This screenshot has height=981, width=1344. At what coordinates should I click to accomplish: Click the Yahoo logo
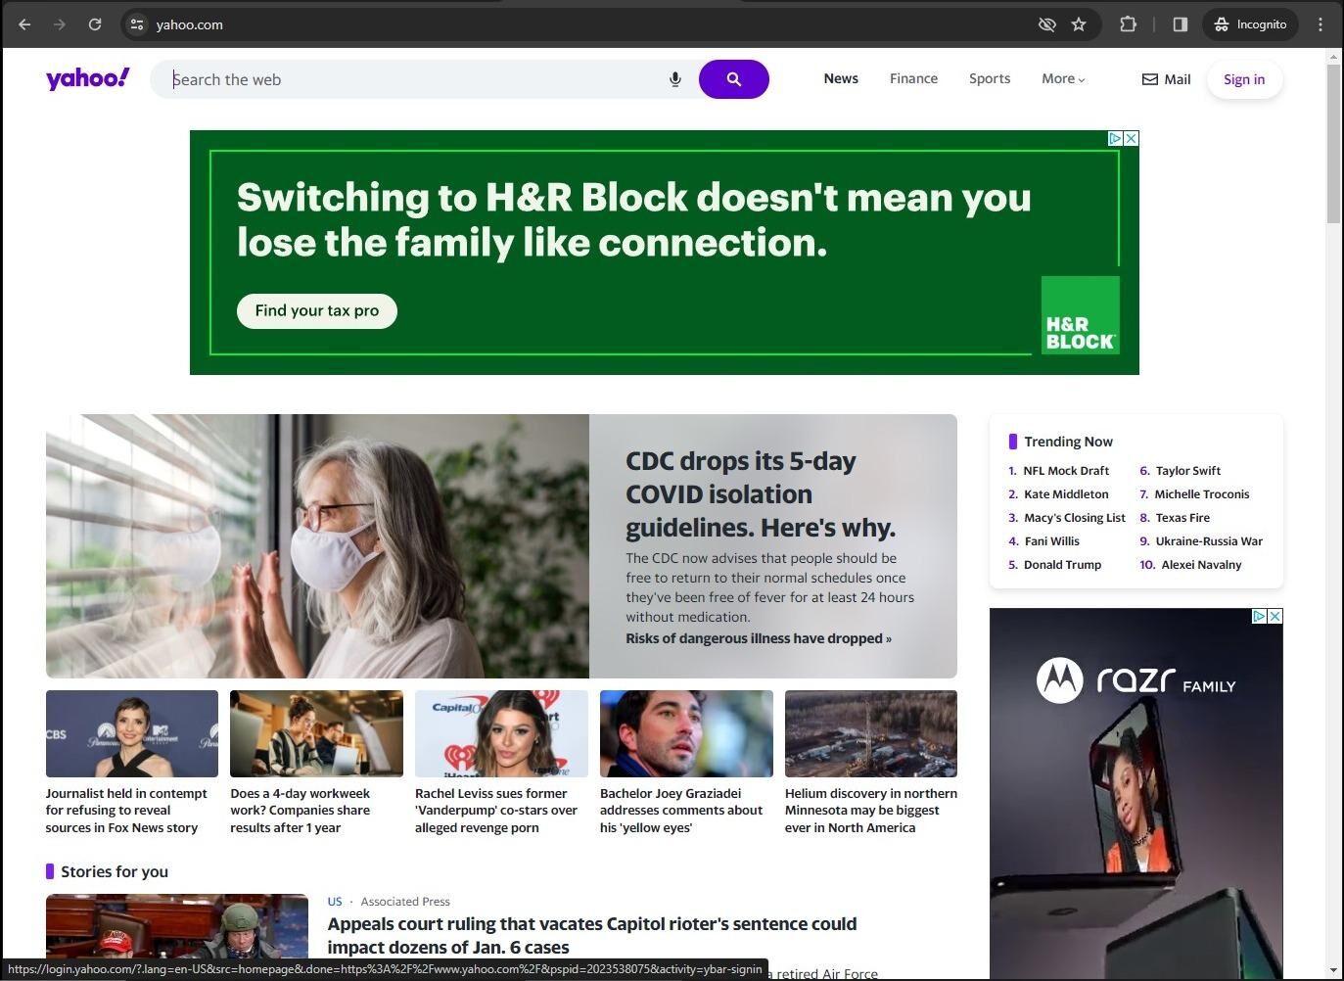pyautogui.click(x=87, y=78)
